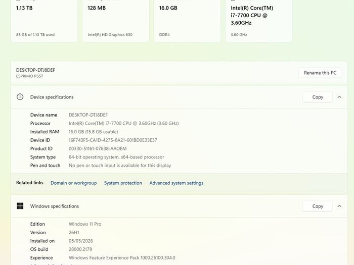Click the Intel(R) HD Graphics 630 label

[x=110, y=35]
